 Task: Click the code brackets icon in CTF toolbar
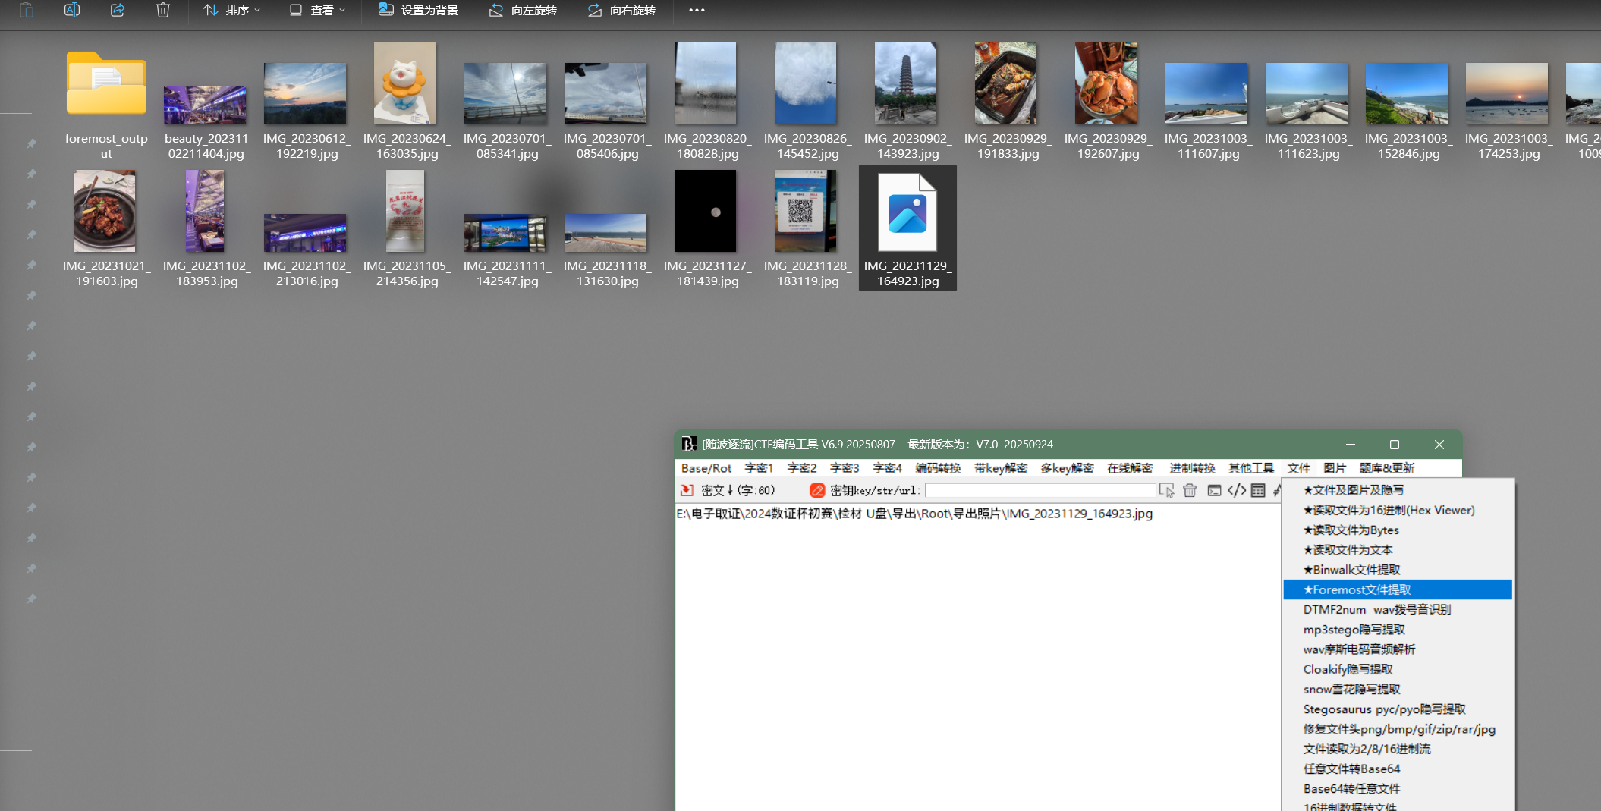coord(1237,490)
